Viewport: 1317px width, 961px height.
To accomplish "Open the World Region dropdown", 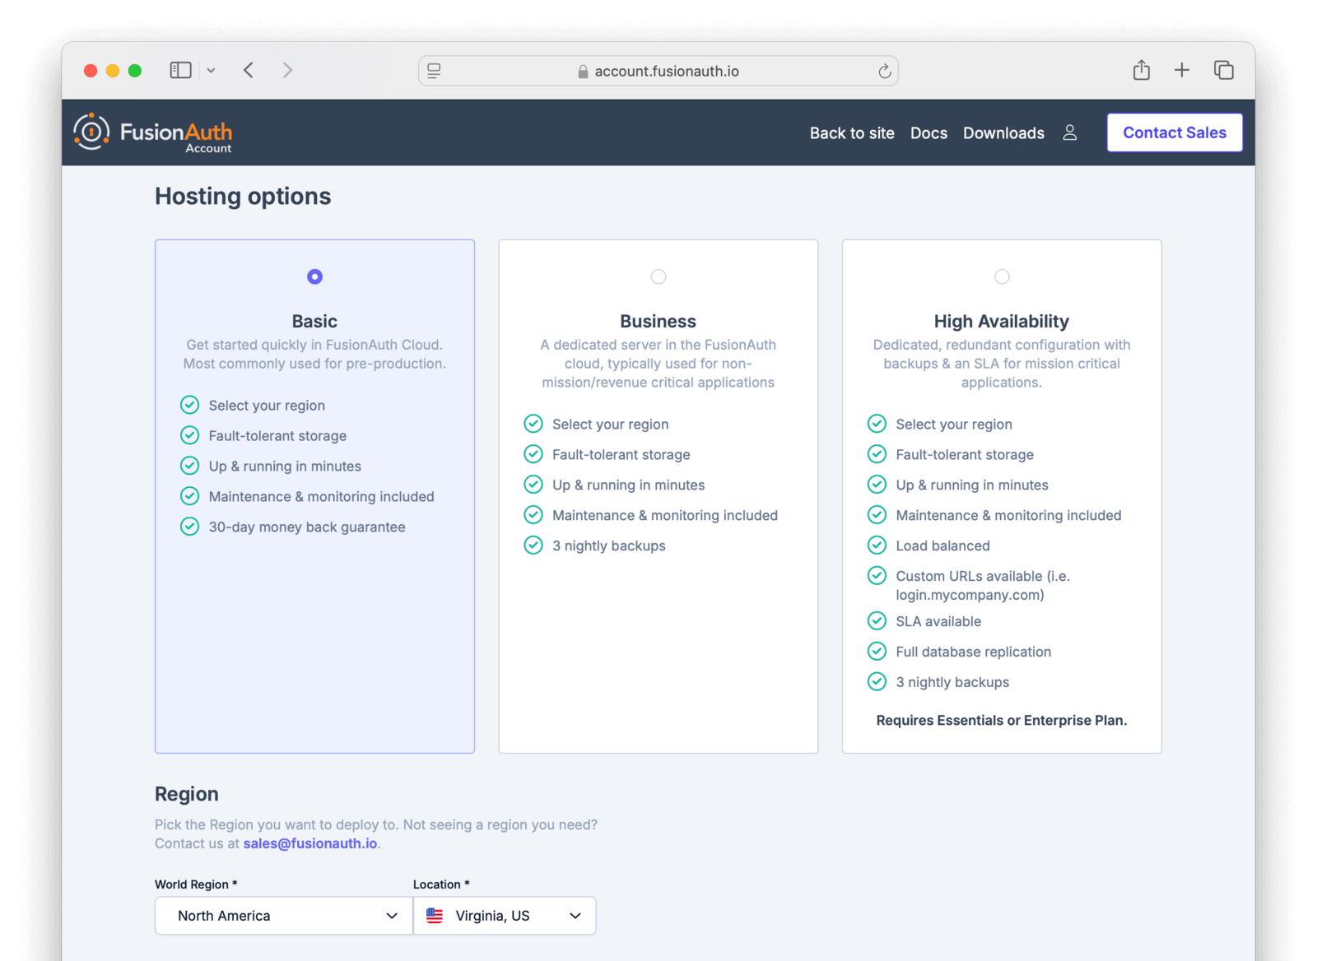I will pyautogui.click(x=283, y=916).
